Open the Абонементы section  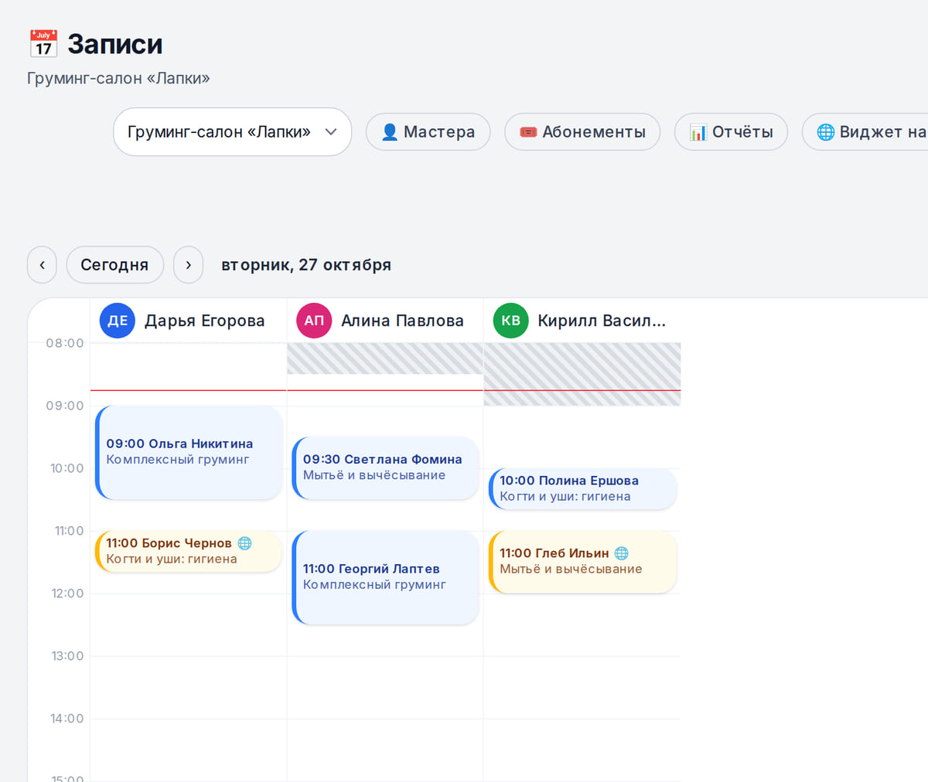point(582,132)
